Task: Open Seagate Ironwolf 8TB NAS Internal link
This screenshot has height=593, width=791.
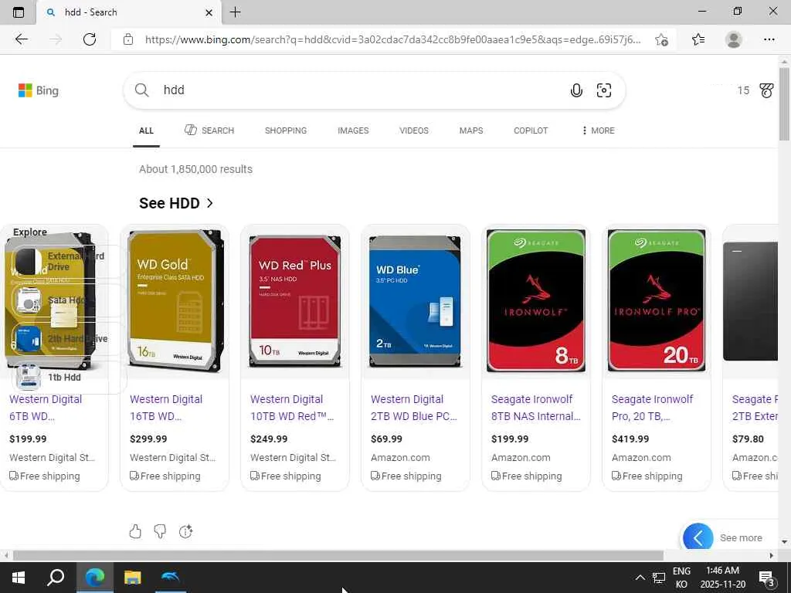Action: 536,408
